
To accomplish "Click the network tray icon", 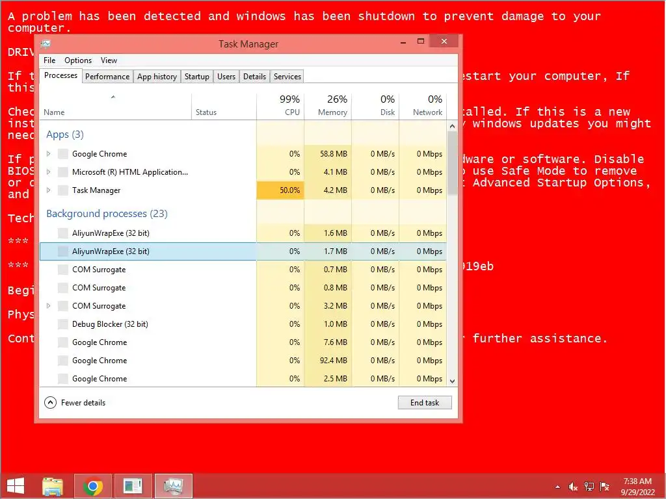I will pyautogui.click(x=589, y=487).
